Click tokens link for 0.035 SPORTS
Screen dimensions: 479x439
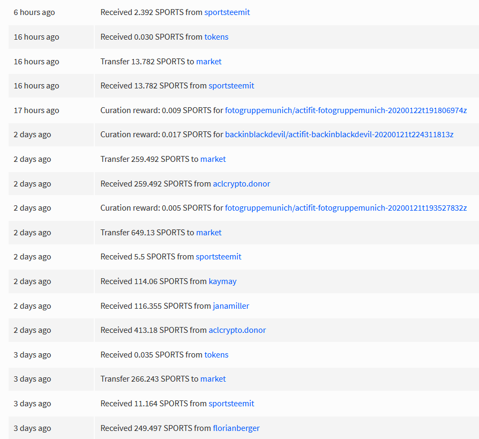pos(216,355)
